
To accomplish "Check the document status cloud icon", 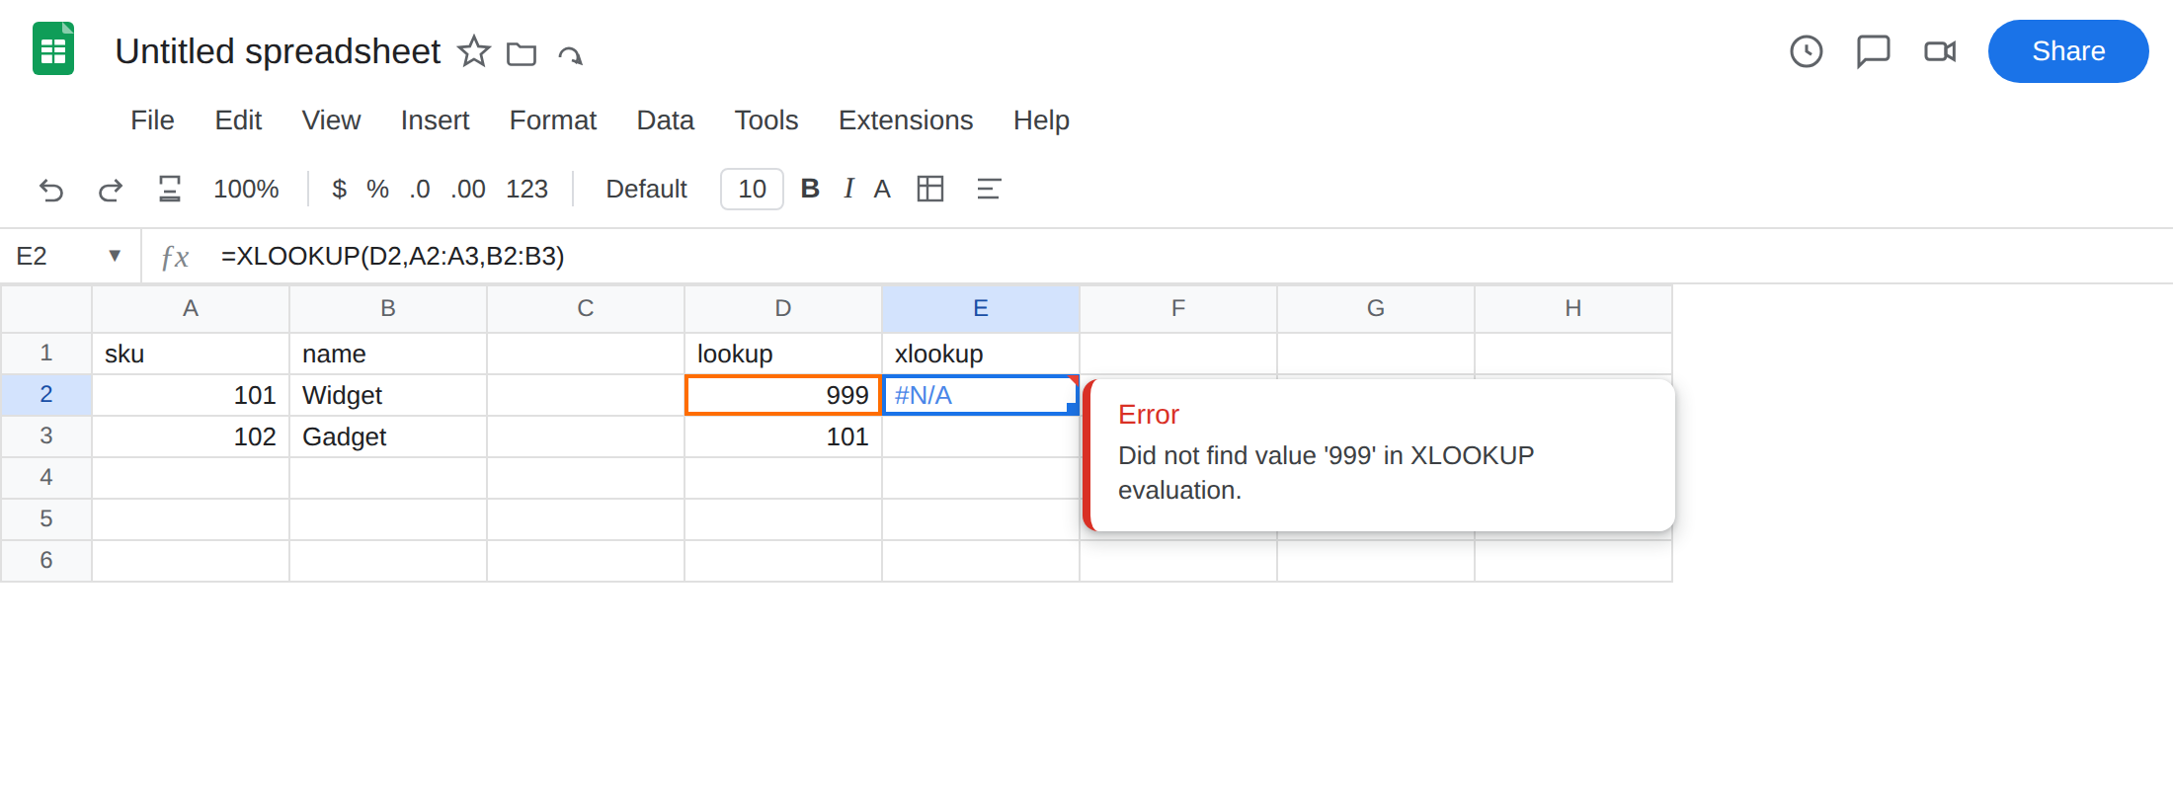I will tap(571, 54).
